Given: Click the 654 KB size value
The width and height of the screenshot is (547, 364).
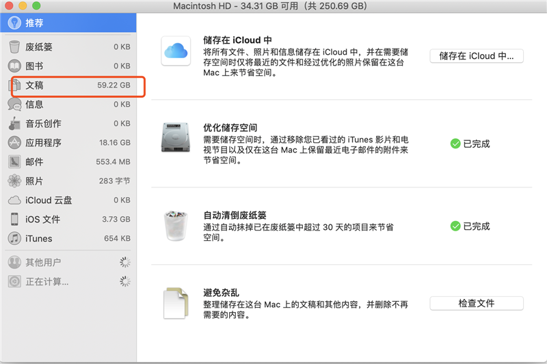Looking at the screenshot, I should coord(117,238).
